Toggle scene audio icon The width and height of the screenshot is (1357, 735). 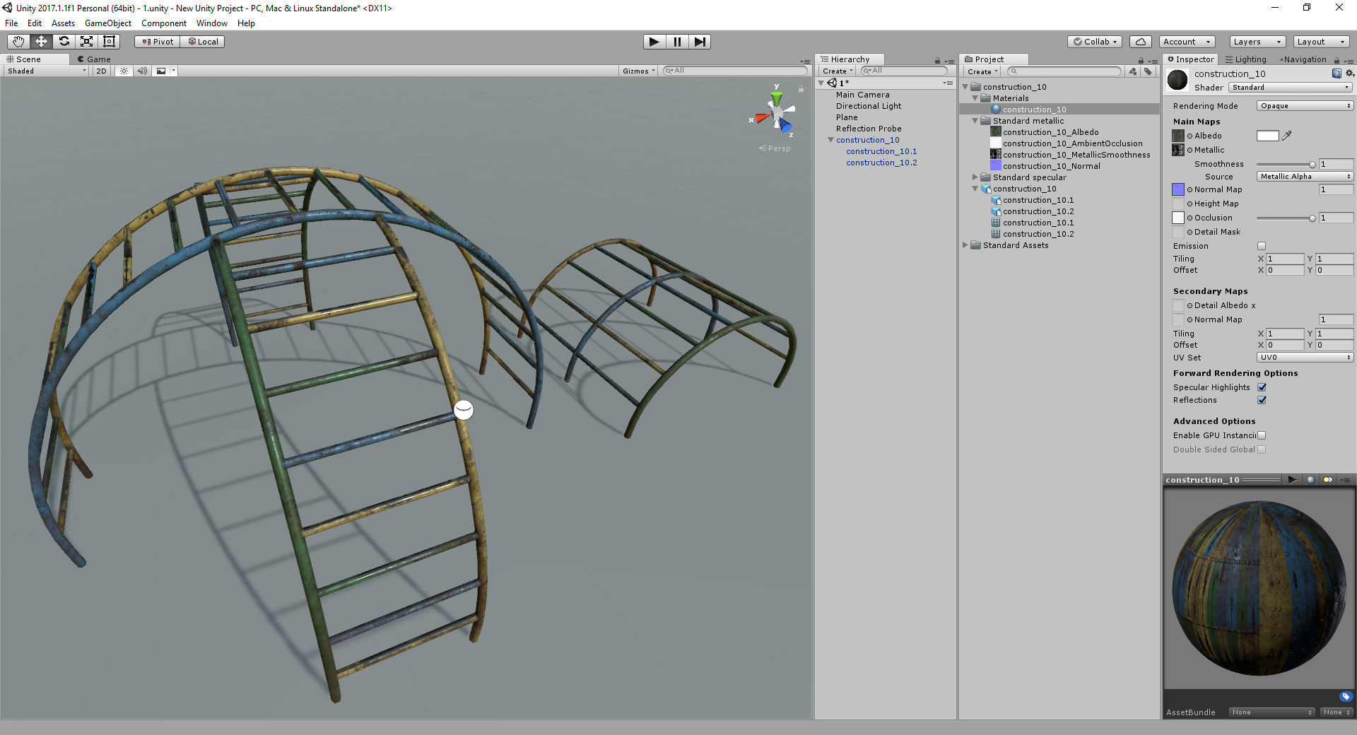142,71
